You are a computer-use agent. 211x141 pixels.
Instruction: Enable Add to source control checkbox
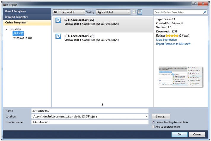click(x=153, y=127)
